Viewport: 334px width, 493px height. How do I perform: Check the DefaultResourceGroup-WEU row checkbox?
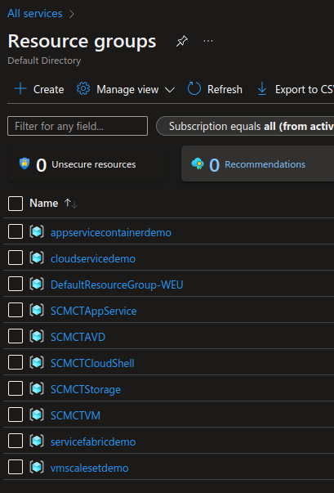[x=16, y=284]
